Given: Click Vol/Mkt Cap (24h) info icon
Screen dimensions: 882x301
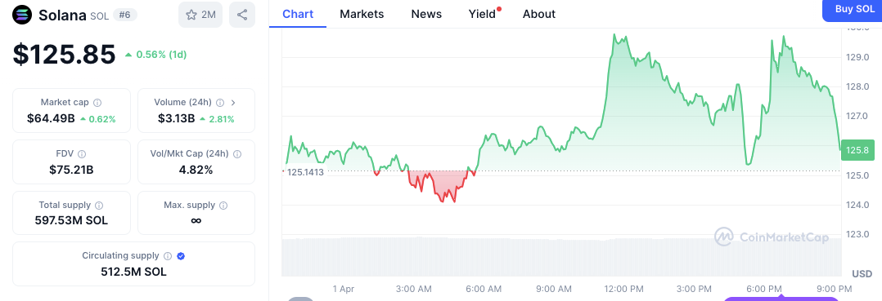Looking at the screenshot, I should click(237, 154).
